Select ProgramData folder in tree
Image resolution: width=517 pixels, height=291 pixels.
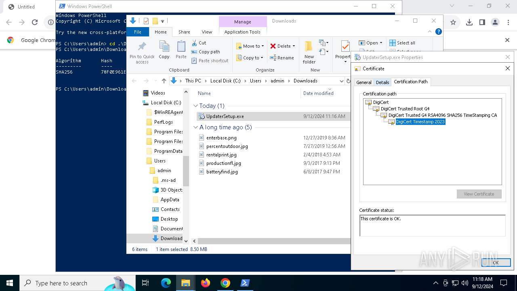[168, 151]
